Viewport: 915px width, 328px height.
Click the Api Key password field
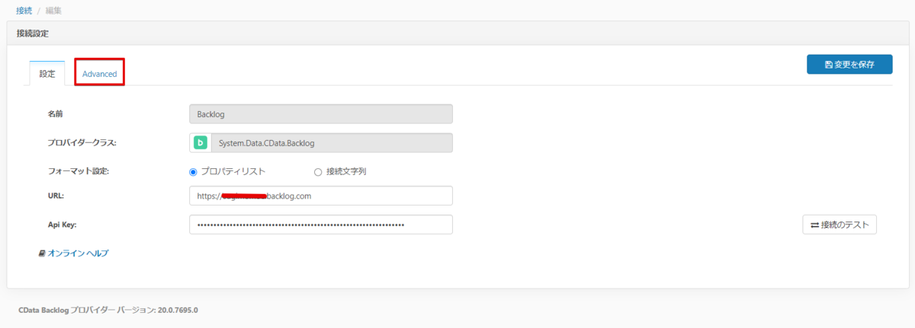321,225
